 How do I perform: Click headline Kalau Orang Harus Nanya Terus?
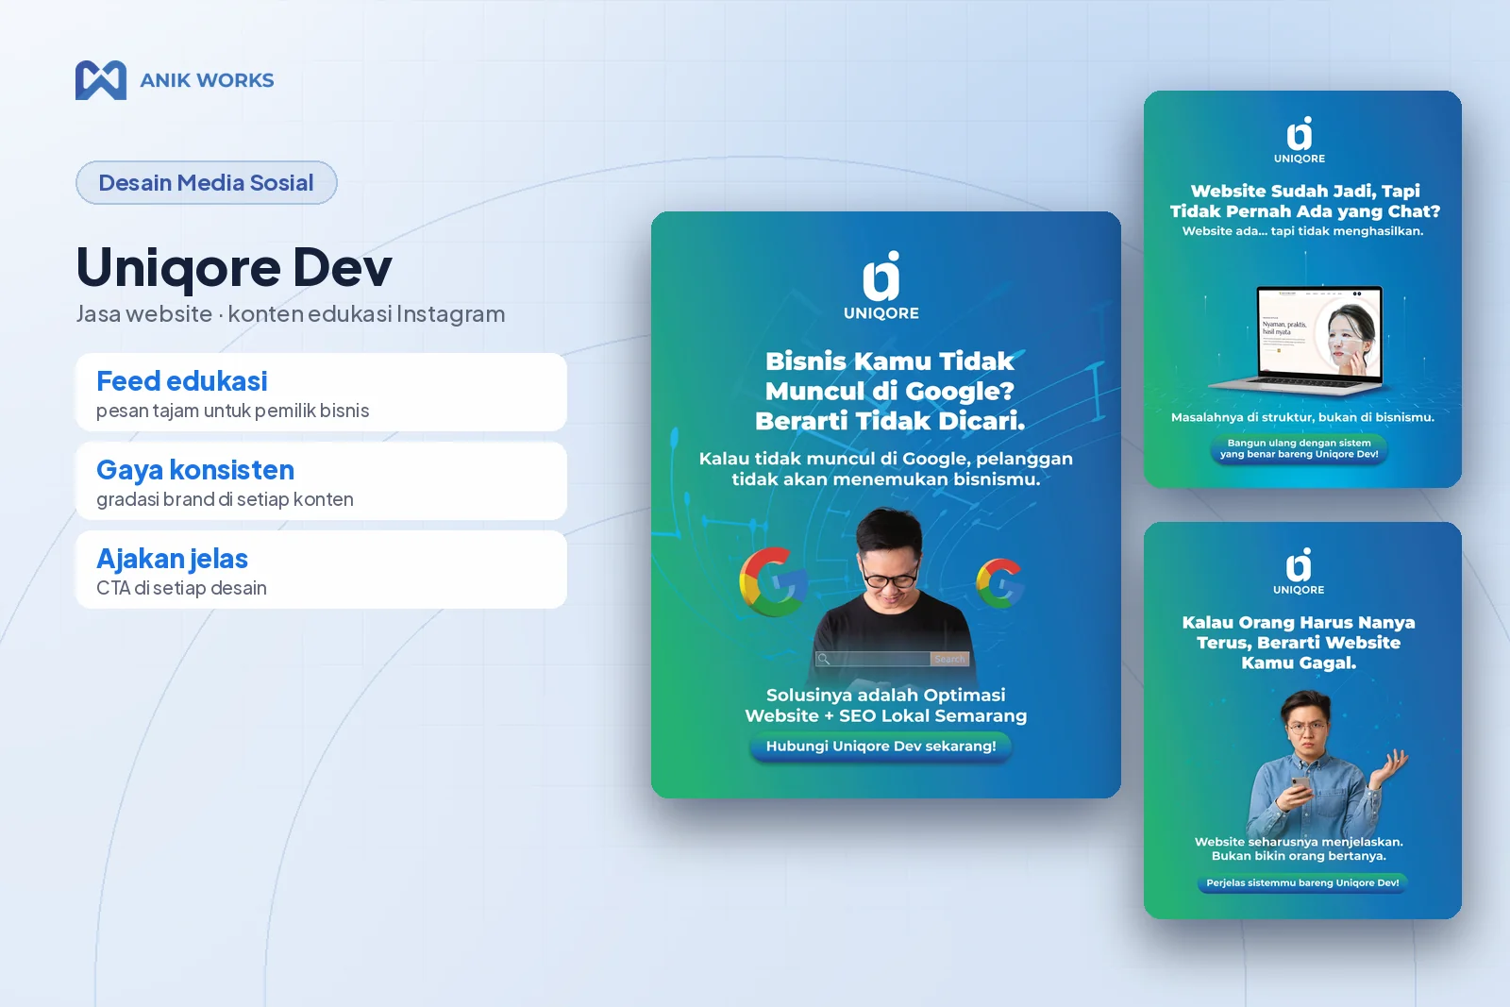1299,643
